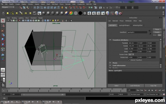Viewport: 166px width, 104px height.
Task: Select the Universal Manipulator tool
Action: tap(3, 49)
